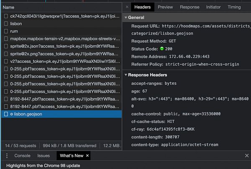Click the gear icon beside lisbon.geojson
Viewport: 251px width, 169px height.
pyautogui.click(x=12, y=114)
